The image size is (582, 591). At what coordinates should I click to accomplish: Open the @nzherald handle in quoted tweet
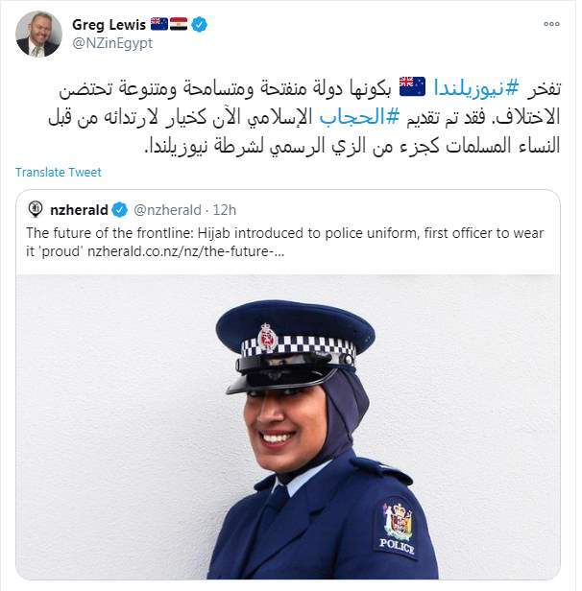click(x=167, y=210)
